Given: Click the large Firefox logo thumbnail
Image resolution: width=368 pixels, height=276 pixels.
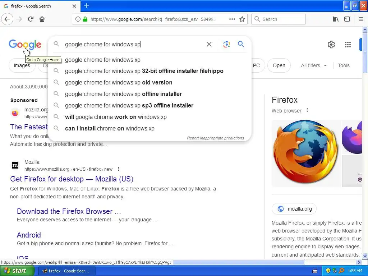Looking at the screenshot, I should pos(306,153).
